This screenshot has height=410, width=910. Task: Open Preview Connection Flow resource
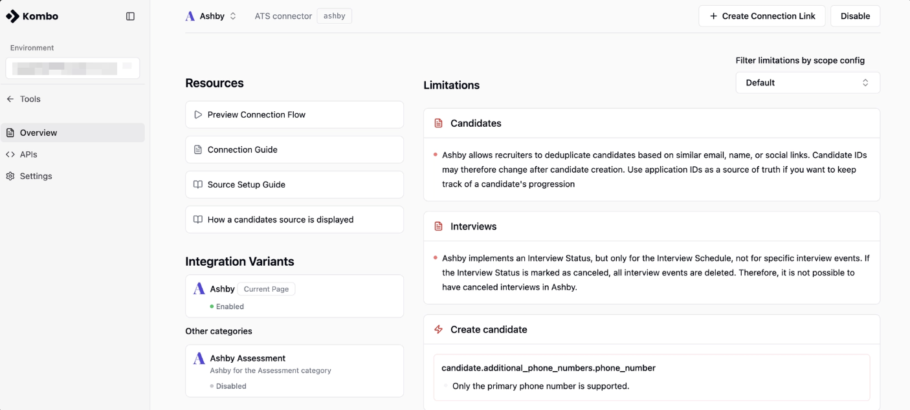tap(294, 114)
